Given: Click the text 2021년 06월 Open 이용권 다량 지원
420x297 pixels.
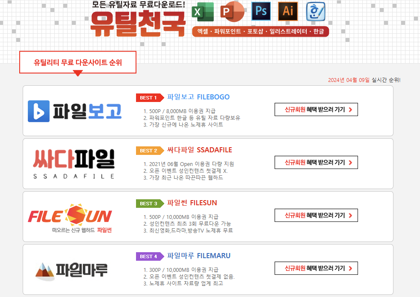Looking at the screenshot, I should 192,164.
